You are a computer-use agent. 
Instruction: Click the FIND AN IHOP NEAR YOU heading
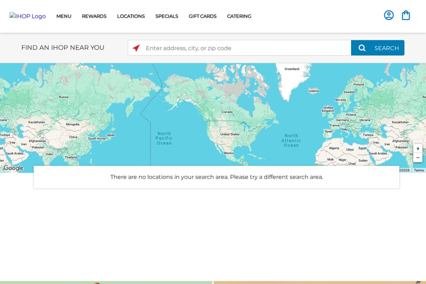tap(63, 48)
